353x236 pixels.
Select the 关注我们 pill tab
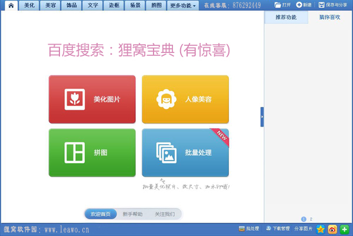(x=165, y=214)
